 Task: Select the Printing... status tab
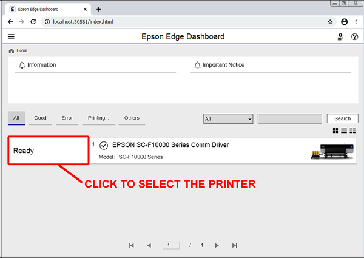pyautogui.click(x=98, y=118)
